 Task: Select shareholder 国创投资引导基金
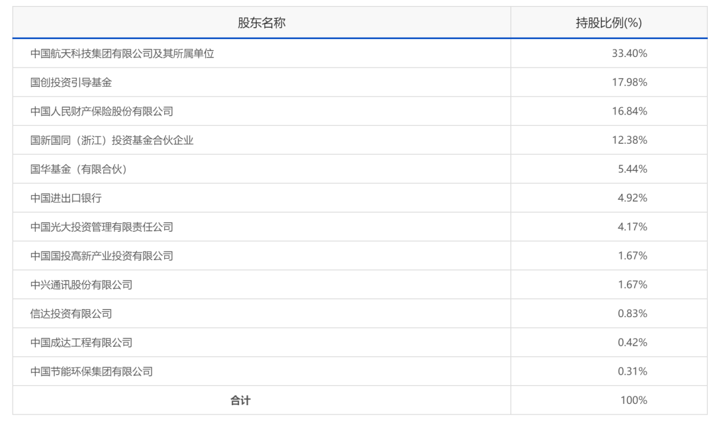point(71,83)
